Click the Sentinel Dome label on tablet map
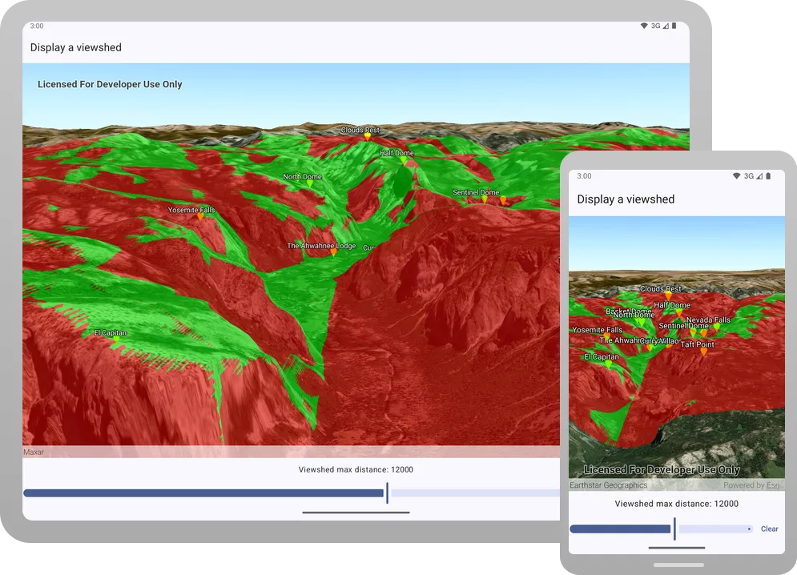Image resolution: width=797 pixels, height=575 pixels. (476, 192)
